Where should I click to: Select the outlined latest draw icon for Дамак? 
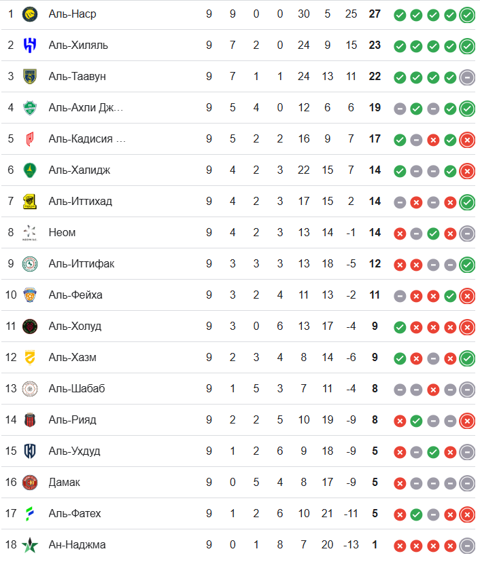(x=466, y=483)
